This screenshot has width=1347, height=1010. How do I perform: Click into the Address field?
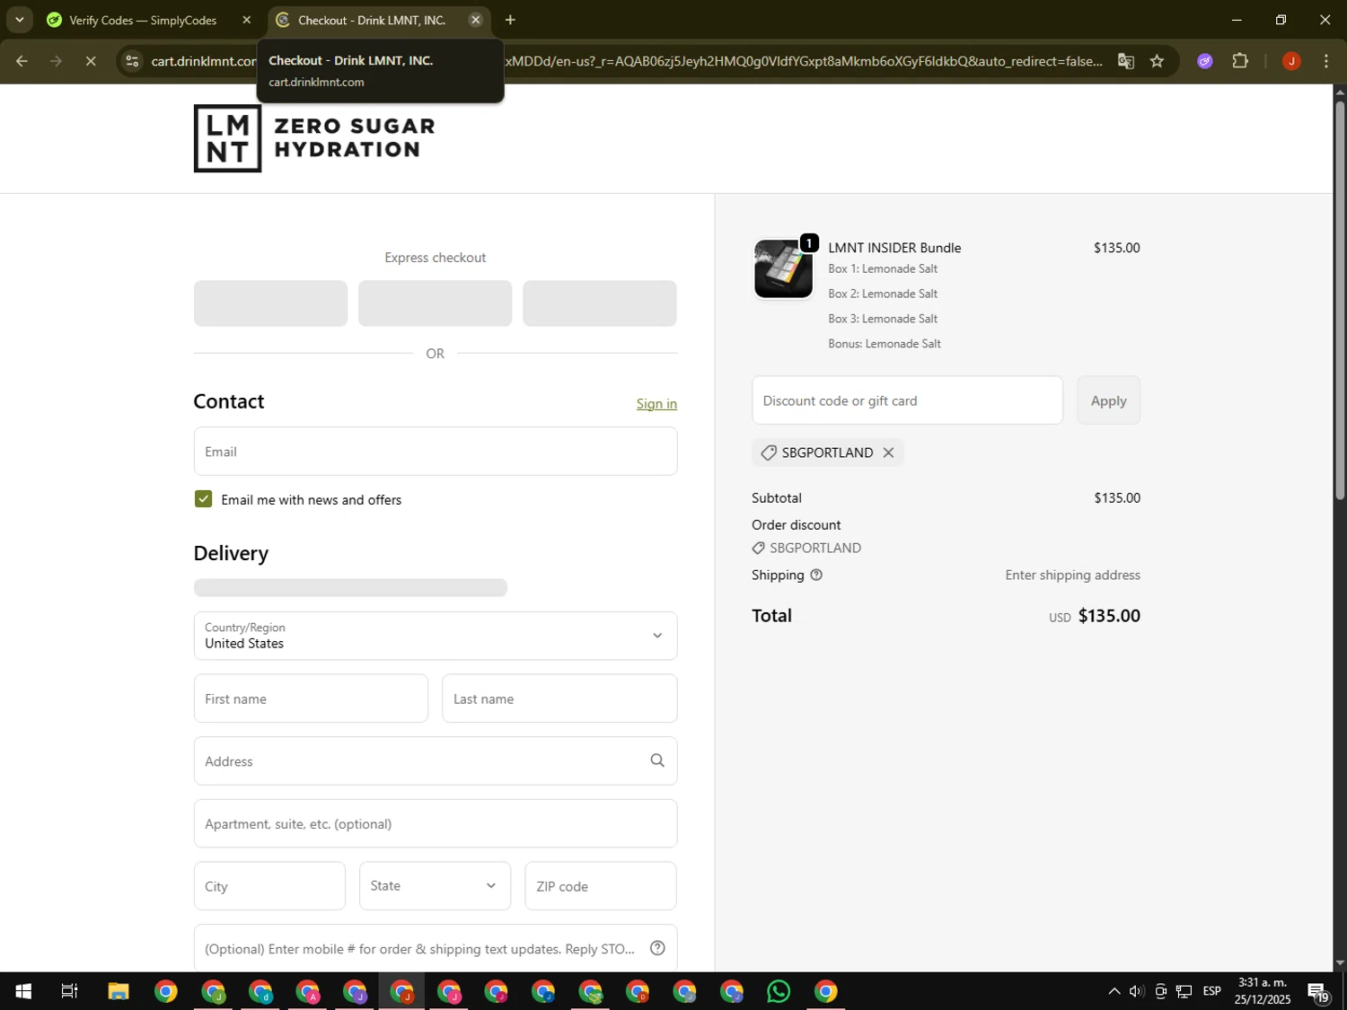436,761
